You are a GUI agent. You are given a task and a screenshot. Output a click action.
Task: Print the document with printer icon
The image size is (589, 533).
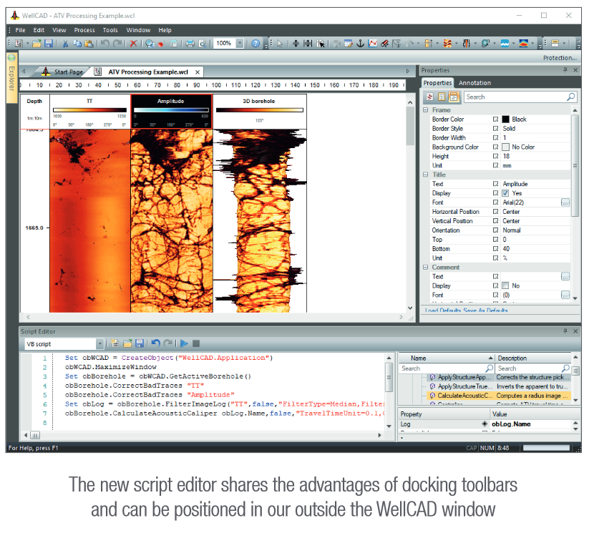(190, 44)
